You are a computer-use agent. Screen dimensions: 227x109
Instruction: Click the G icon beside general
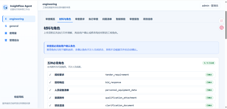6,26
